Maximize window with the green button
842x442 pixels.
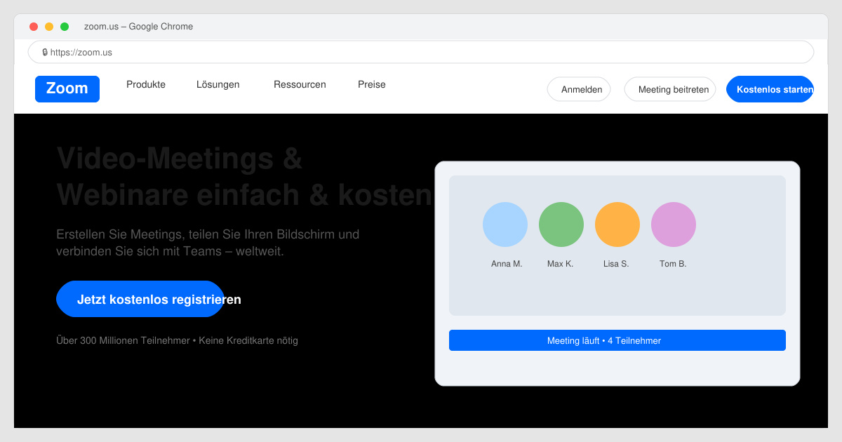65,27
